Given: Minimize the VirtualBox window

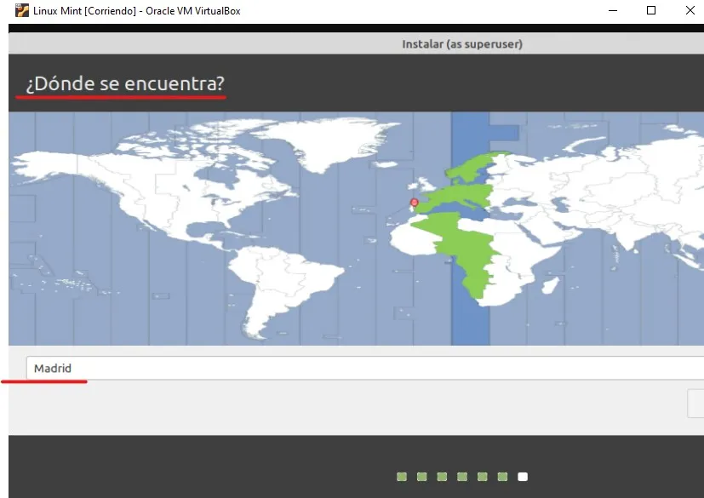Looking at the screenshot, I should [x=612, y=10].
